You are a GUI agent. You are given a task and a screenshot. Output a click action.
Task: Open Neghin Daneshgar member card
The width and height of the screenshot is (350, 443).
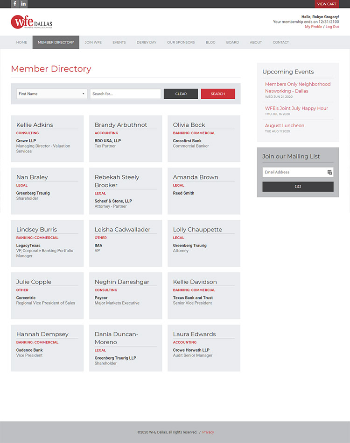[x=126, y=296]
